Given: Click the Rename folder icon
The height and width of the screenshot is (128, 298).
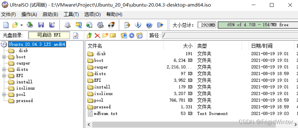Looking at the screenshot, I should (113, 35).
